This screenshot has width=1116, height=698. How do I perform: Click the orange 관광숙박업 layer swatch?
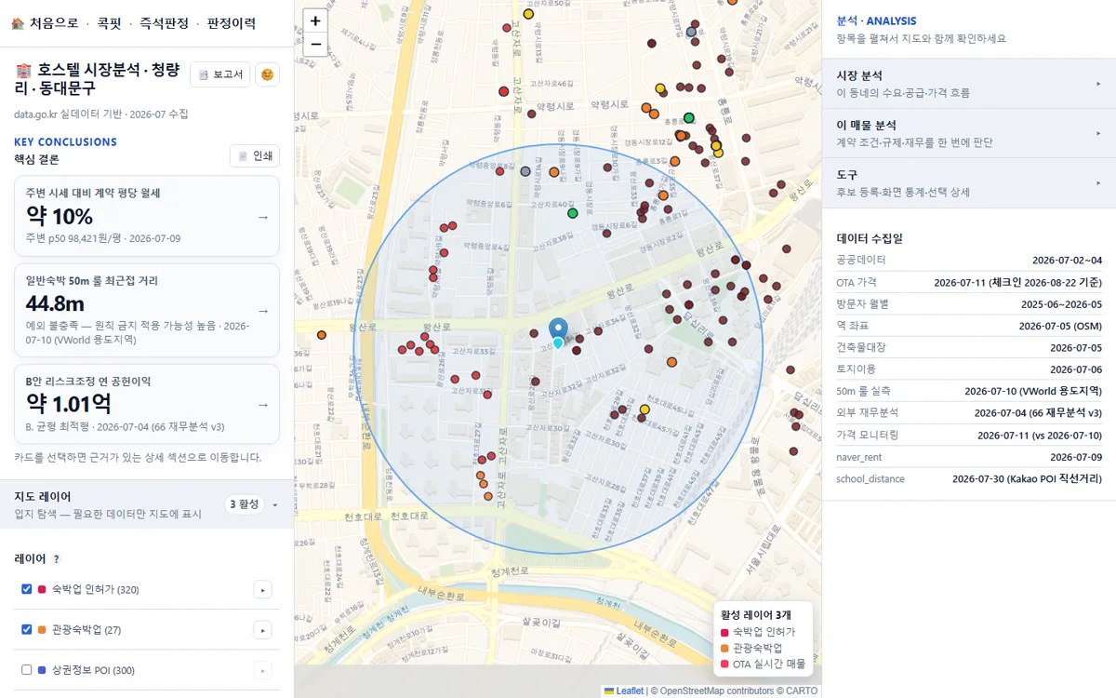[x=41, y=630]
